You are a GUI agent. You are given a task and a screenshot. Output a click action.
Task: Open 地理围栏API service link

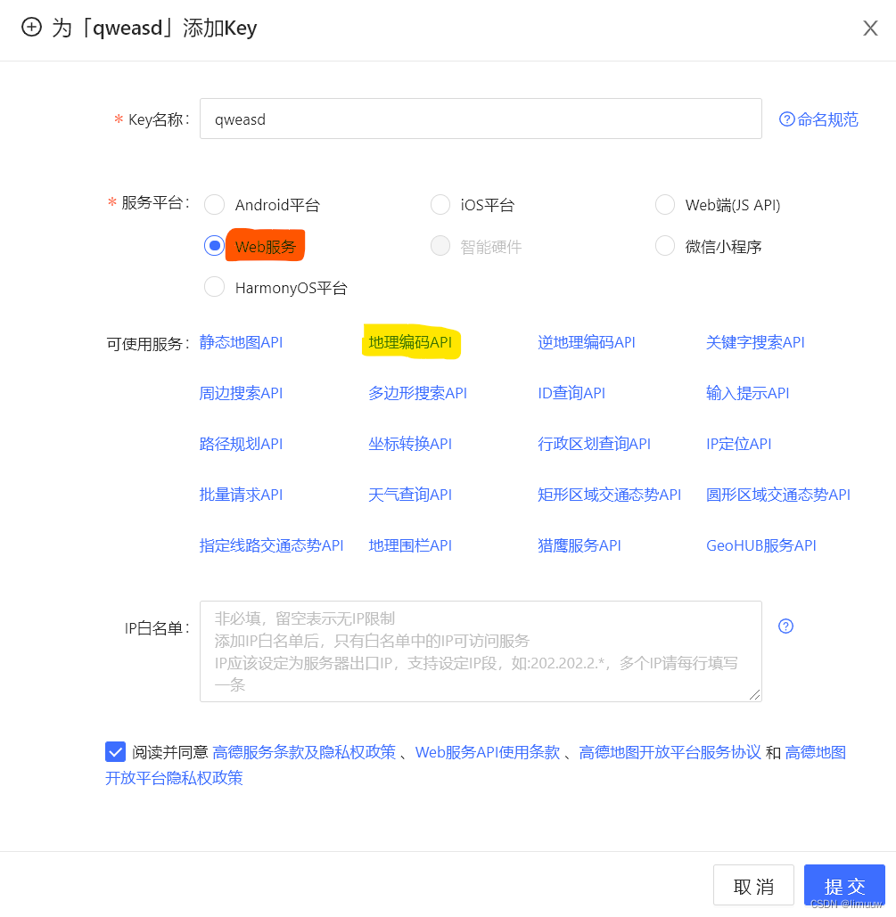pyautogui.click(x=410, y=545)
